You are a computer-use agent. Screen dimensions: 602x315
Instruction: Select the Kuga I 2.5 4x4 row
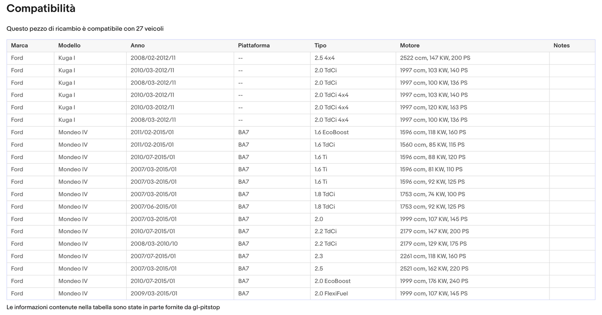click(x=301, y=58)
